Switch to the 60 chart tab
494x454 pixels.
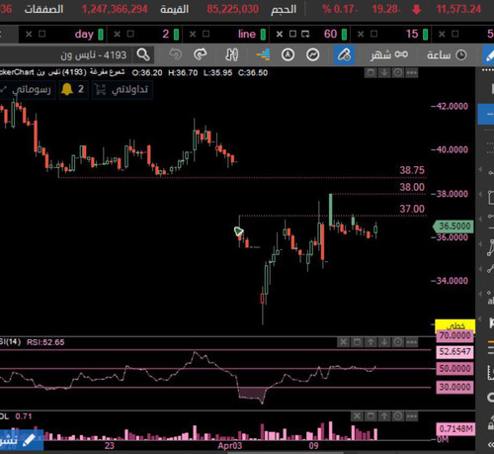click(x=330, y=34)
